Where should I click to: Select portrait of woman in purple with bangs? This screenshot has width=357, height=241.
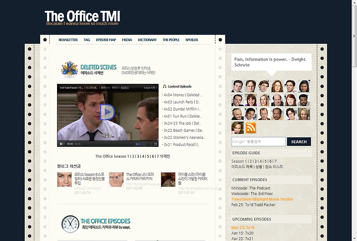pos(251,100)
